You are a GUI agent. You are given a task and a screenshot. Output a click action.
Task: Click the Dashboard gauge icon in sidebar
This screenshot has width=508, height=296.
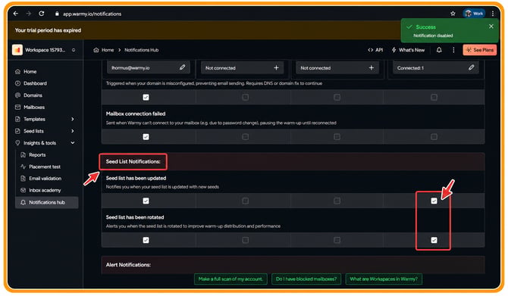click(x=18, y=83)
